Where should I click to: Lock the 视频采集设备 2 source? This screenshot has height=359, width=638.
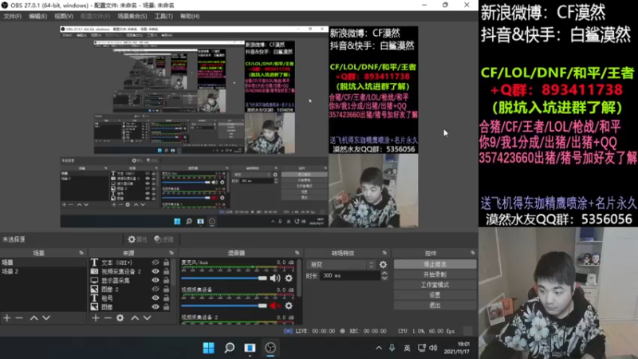click(167, 271)
